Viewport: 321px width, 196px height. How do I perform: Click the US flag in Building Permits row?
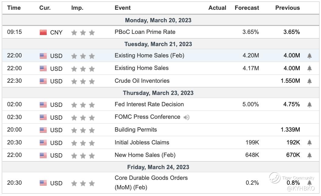pyautogui.click(x=43, y=130)
